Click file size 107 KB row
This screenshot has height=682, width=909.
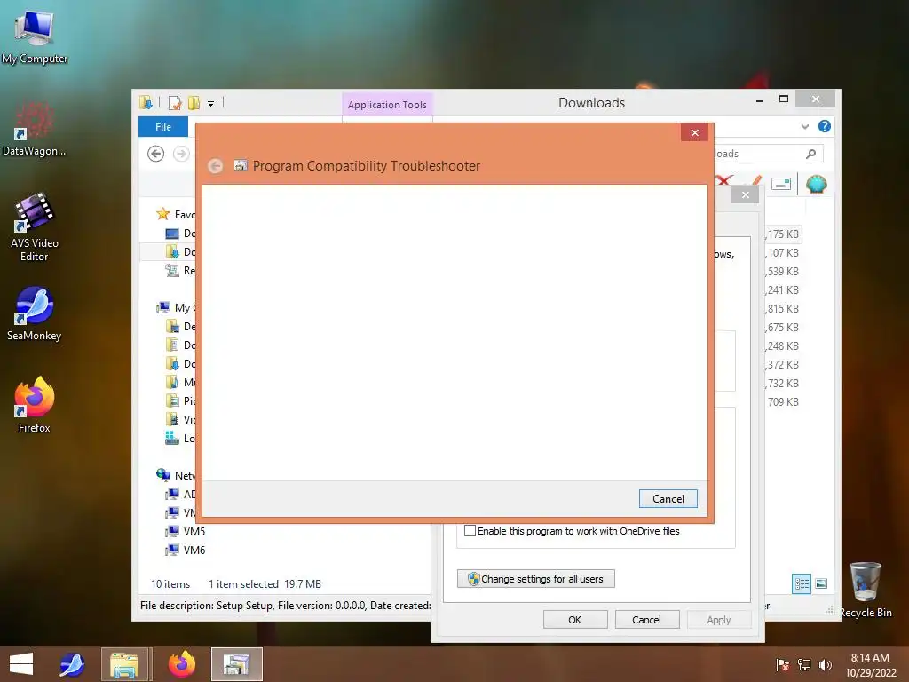pyautogui.click(x=783, y=253)
